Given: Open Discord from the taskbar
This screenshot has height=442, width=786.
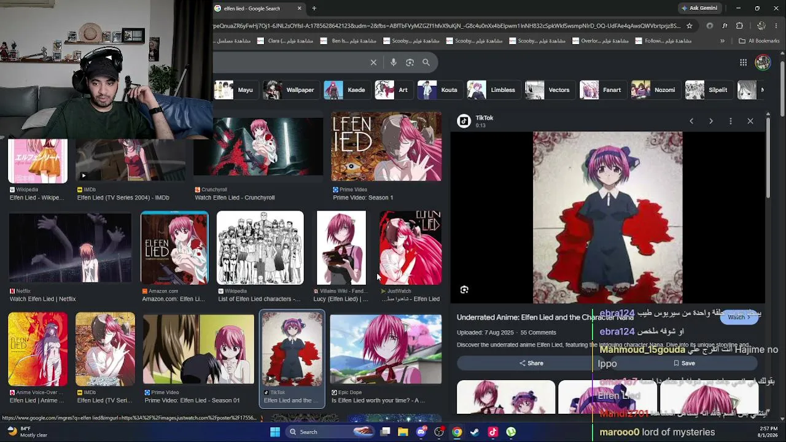Looking at the screenshot, I should click(421, 432).
